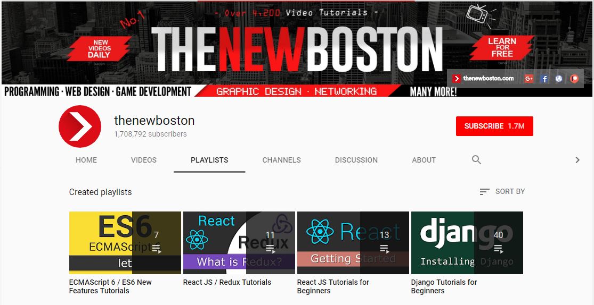Screen dimensions: 594x305
Task: Click the globe website icon in banner
Action: [559, 79]
